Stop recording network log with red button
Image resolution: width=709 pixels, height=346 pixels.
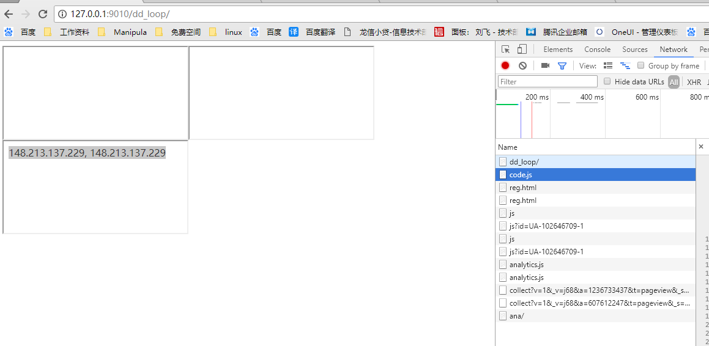pos(505,65)
